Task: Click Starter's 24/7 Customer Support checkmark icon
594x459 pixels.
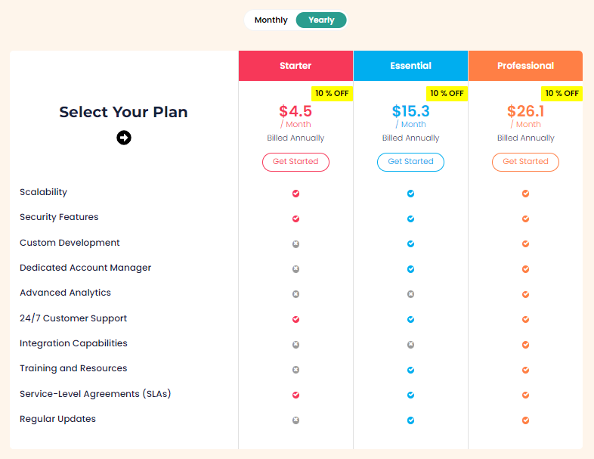Action: [x=295, y=319]
